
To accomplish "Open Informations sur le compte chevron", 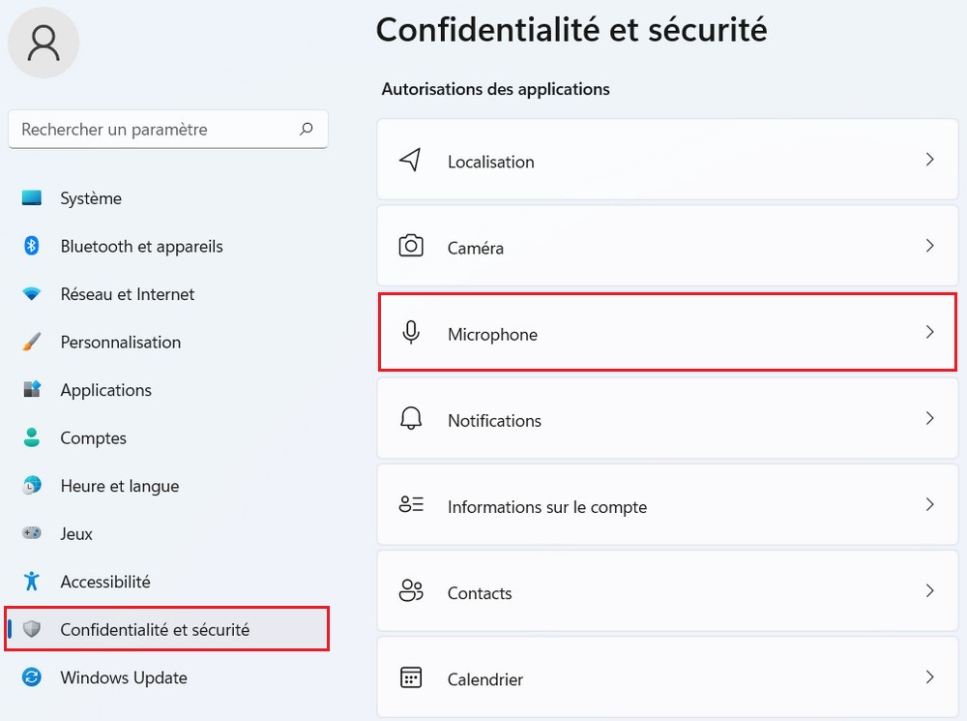I will 929,504.
